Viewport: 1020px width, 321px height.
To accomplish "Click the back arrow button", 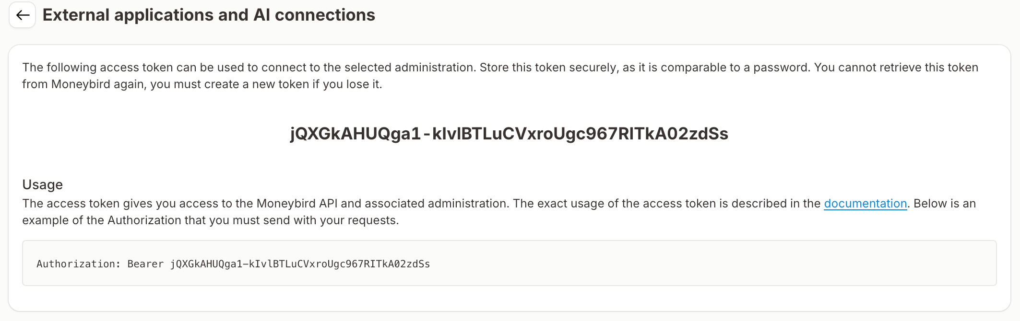I will (x=22, y=15).
